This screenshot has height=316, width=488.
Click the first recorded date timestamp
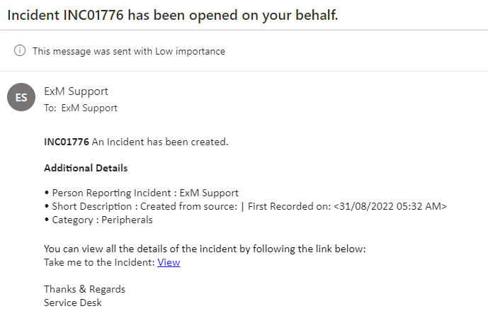(x=390, y=206)
